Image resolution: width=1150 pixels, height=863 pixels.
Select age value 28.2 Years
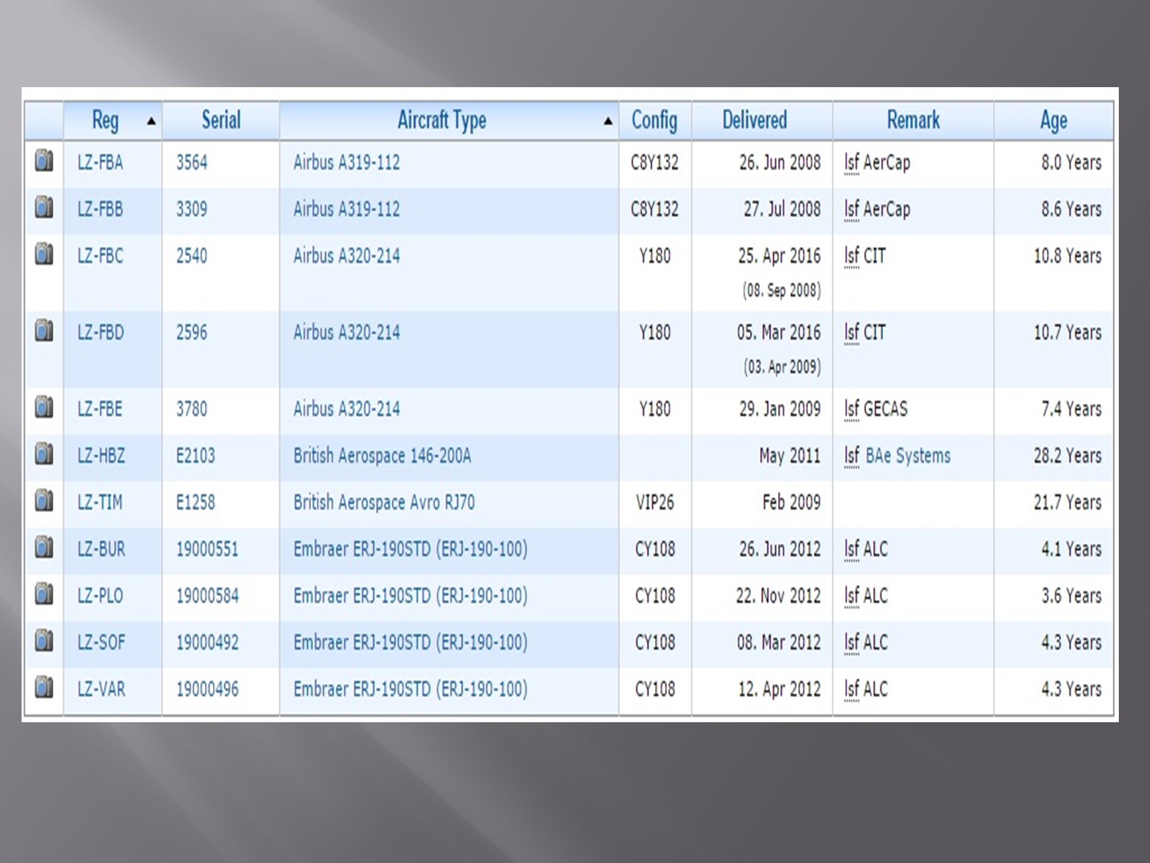point(1068,456)
